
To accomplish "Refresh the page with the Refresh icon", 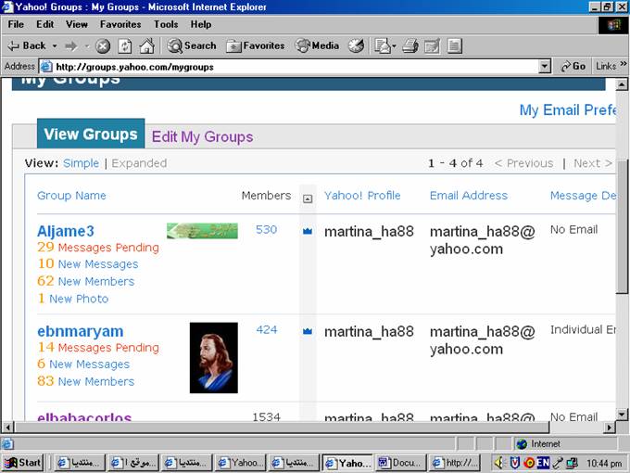I will [x=124, y=45].
